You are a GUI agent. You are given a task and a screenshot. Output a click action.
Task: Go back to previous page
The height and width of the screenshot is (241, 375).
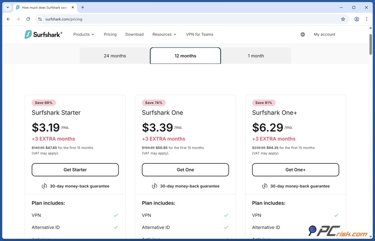pyautogui.click(x=9, y=19)
